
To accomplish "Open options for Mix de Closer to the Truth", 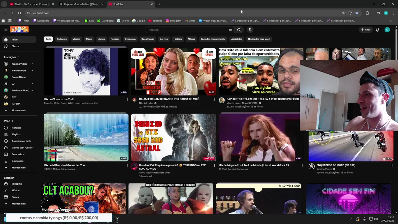I will point(127,100).
